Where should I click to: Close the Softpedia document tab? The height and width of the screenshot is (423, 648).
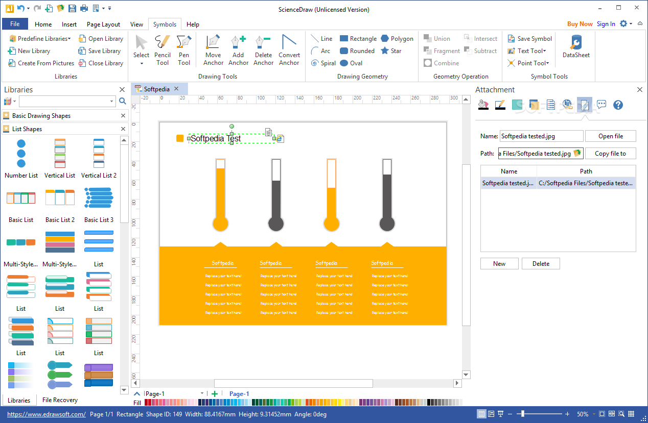click(x=176, y=89)
